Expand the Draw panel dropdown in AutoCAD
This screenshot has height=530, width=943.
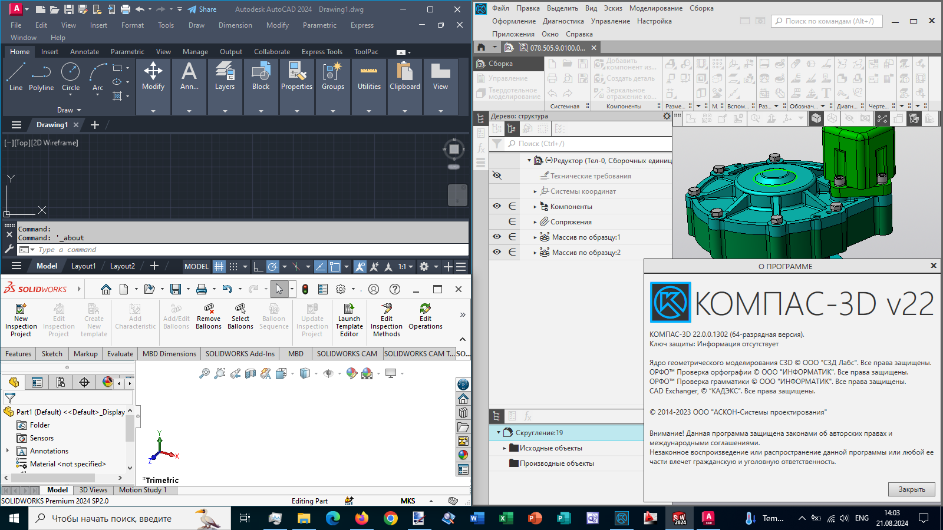tap(69, 110)
